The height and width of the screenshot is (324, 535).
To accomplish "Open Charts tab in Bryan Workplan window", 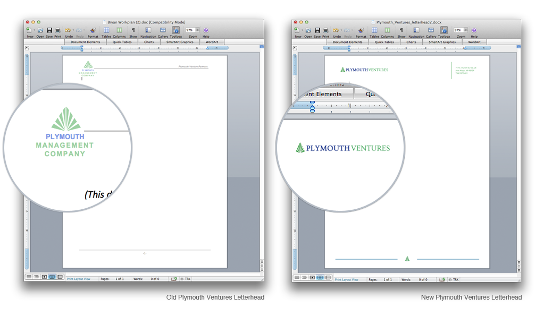I will pos(149,42).
